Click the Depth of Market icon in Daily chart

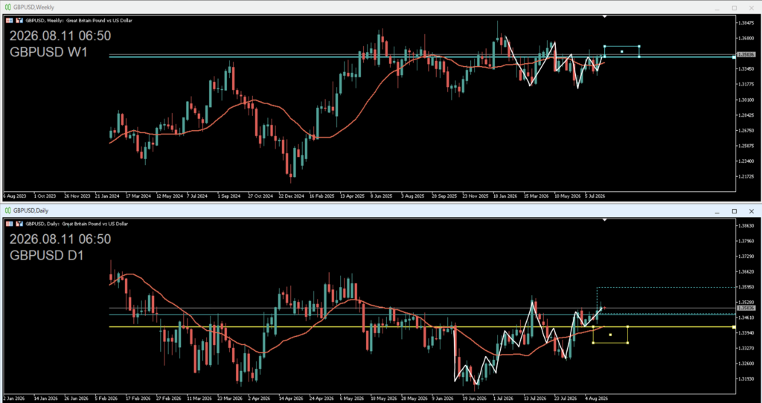tap(9, 224)
